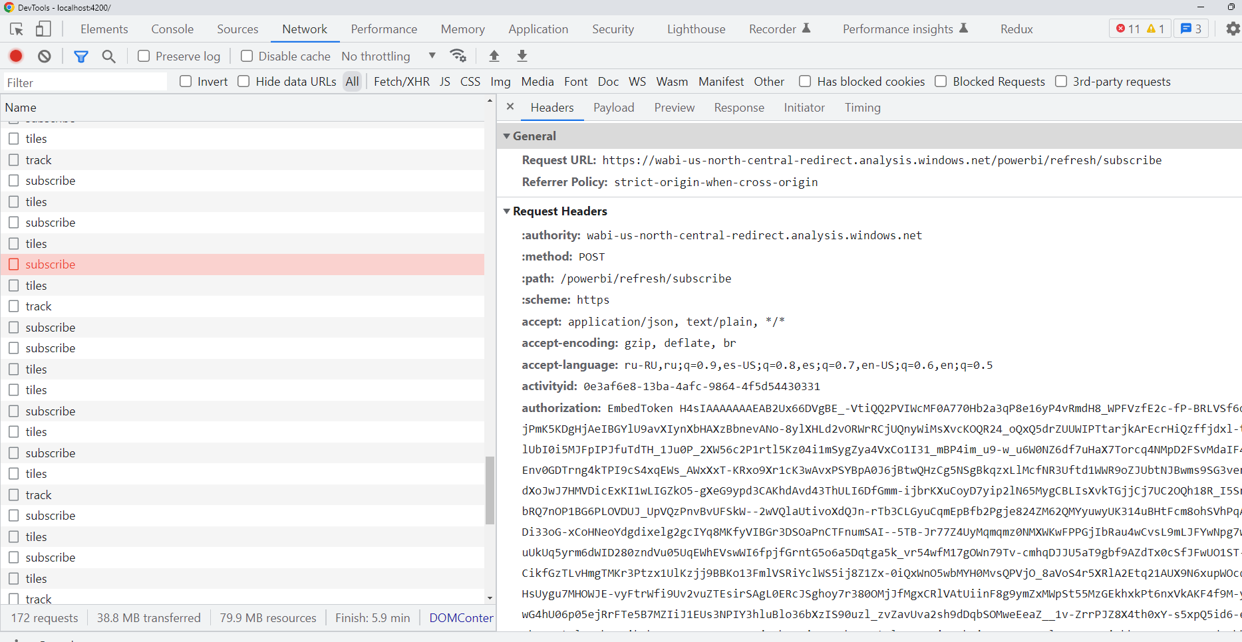Close the request details panel
Image resolution: width=1242 pixels, height=642 pixels.
(x=510, y=106)
